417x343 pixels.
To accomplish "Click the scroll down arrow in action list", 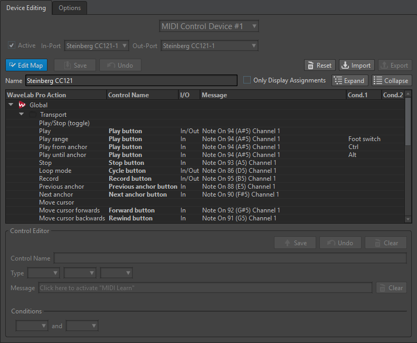I will [x=407, y=219].
